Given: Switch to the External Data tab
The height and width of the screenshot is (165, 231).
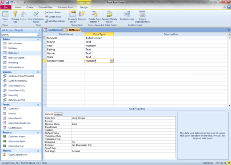Looking at the screenshot, I should pyautogui.click(x=45, y=7).
